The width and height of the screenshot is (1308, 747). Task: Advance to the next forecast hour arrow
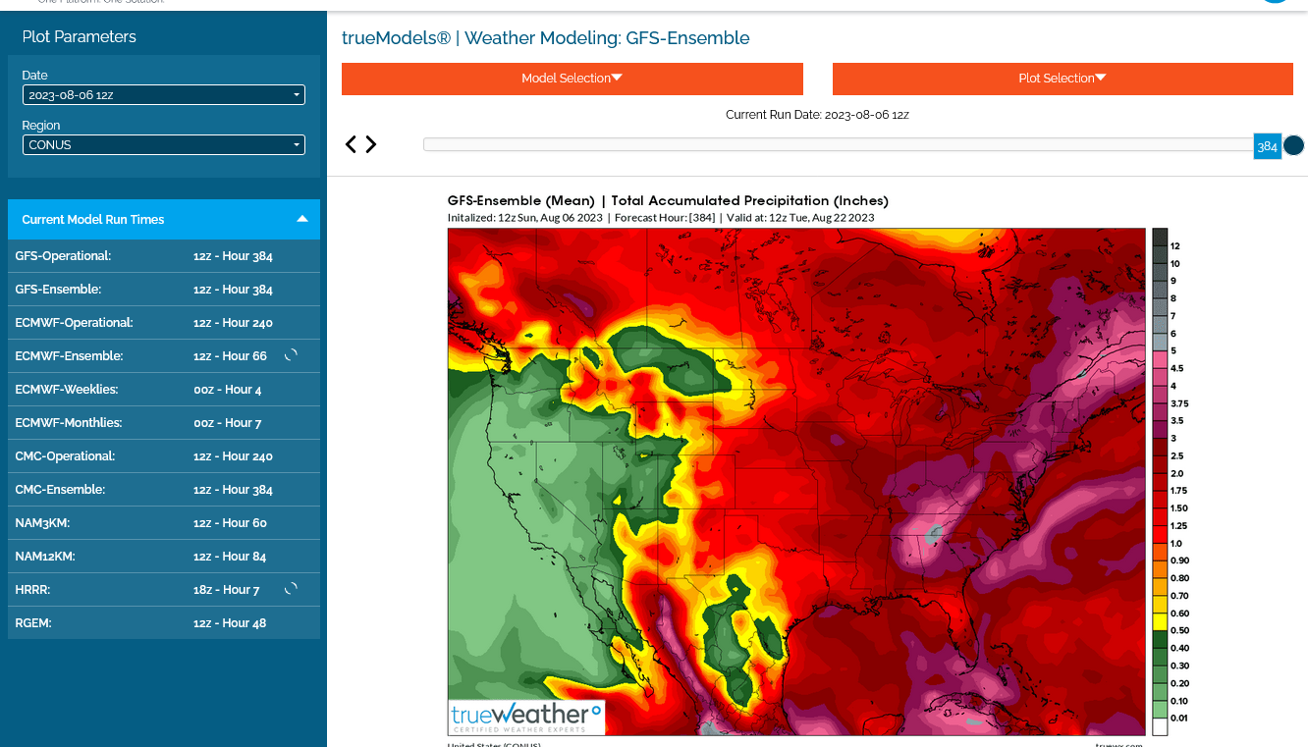click(x=371, y=144)
